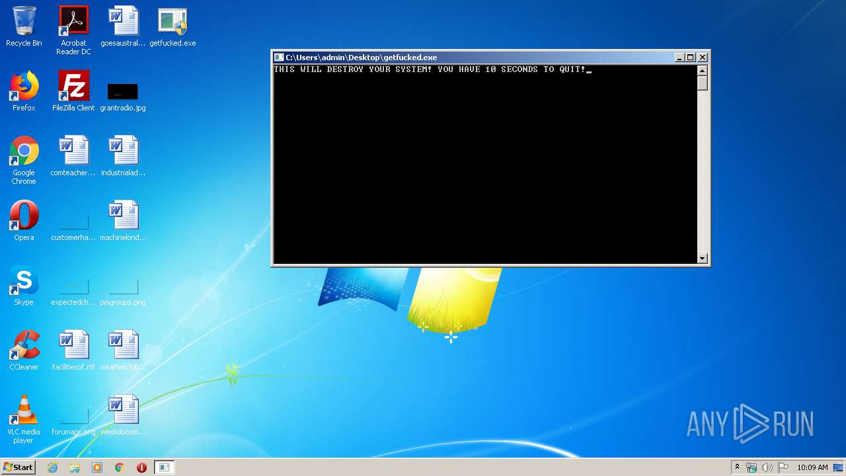Launch VLC media player shortcut
This screenshot has height=476, width=846.
pyautogui.click(x=24, y=419)
